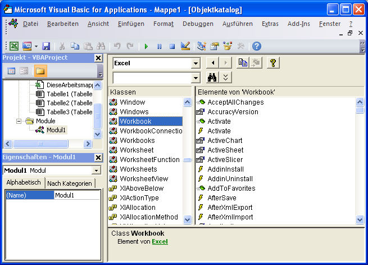This screenshot has width=368, height=265.
Task: Save the project with floppy disk icon
Action: [46, 46]
